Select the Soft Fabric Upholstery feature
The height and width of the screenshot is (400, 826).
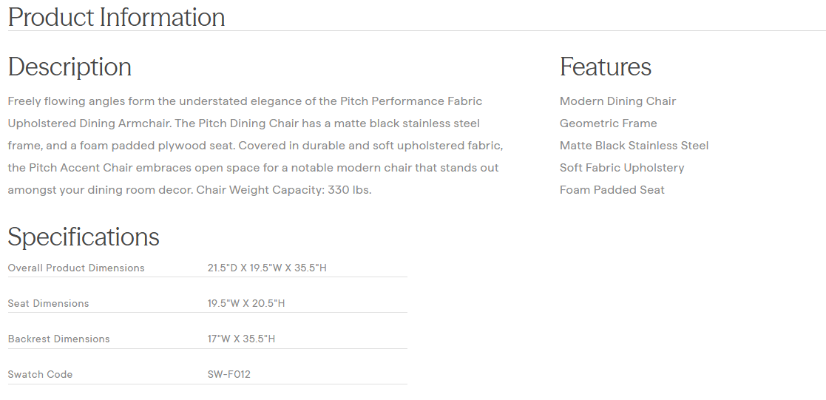pos(621,168)
